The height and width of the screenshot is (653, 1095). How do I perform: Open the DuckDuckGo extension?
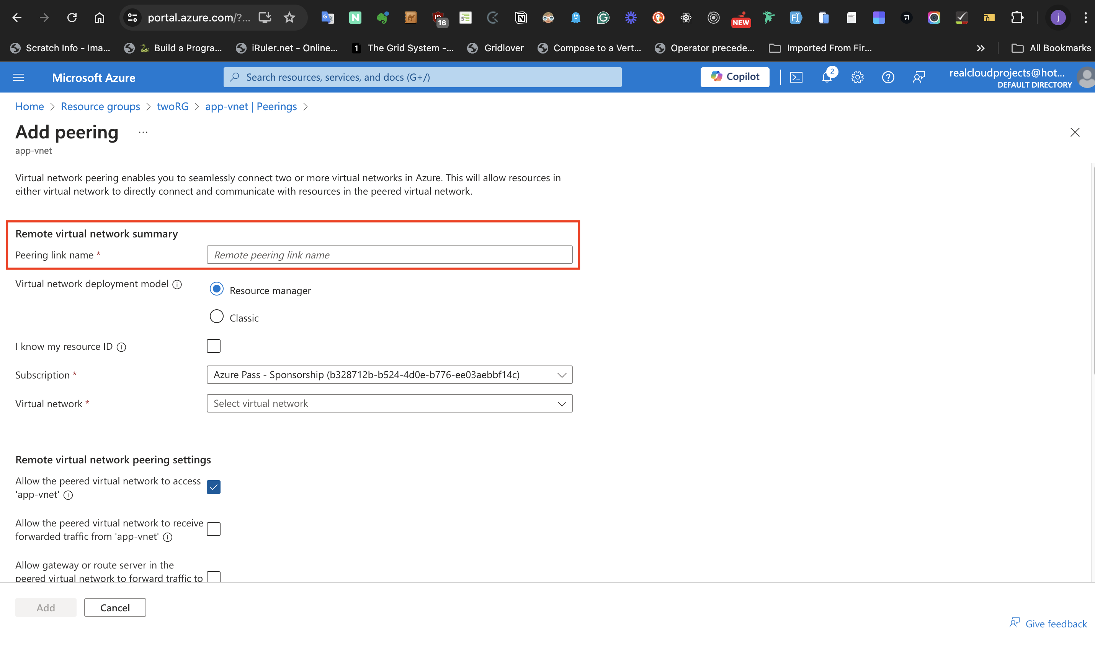click(658, 18)
